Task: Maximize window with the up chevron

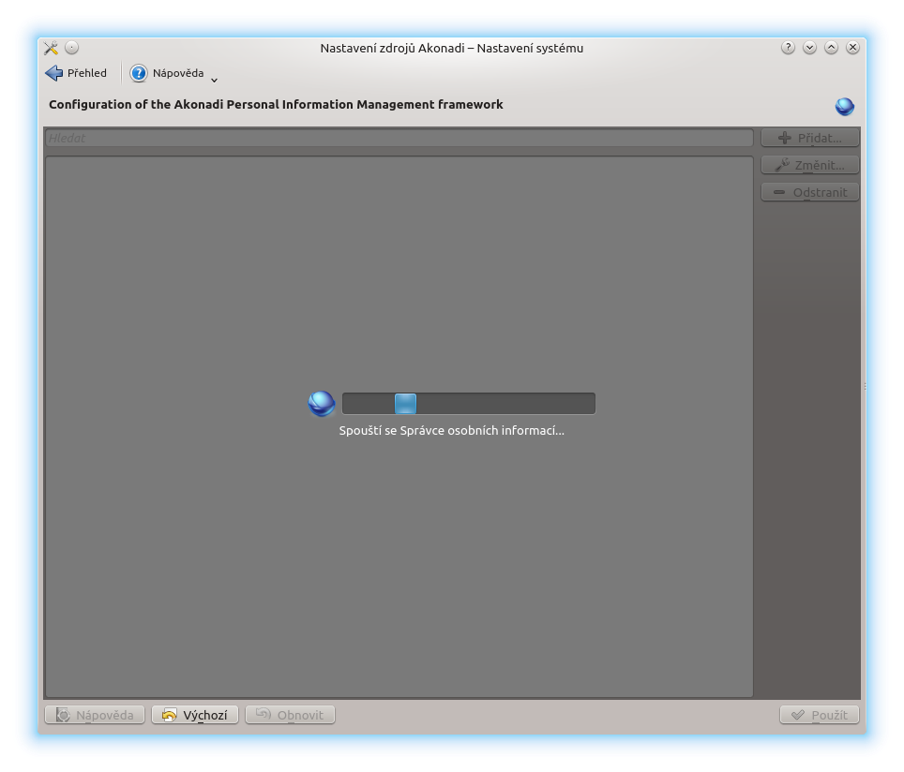Action: point(831,47)
